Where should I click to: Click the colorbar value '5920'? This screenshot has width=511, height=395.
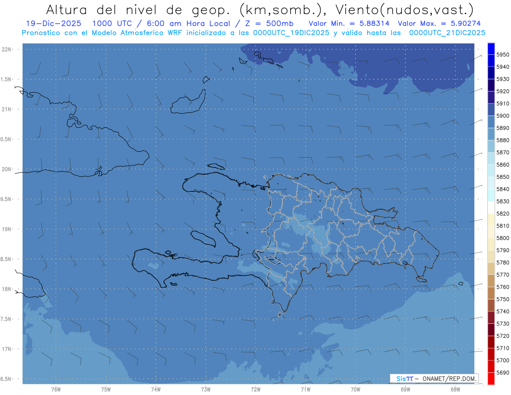(503, 91)
